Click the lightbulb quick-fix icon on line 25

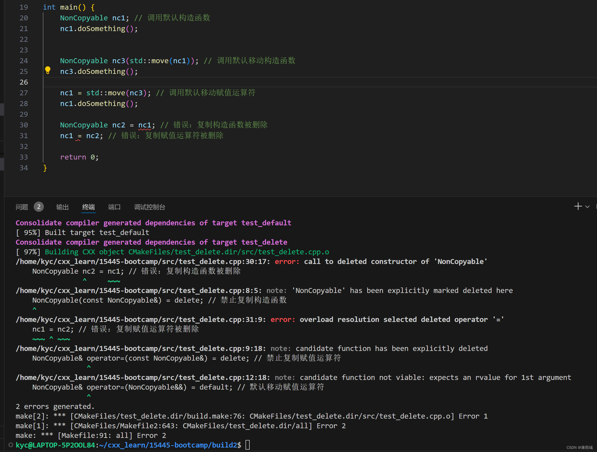48,70
